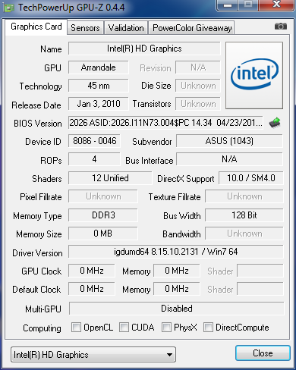Screen dimensions: 296x370
Task: Click the Bandwidth Unknown field
Action: click(x=244, y=234)
